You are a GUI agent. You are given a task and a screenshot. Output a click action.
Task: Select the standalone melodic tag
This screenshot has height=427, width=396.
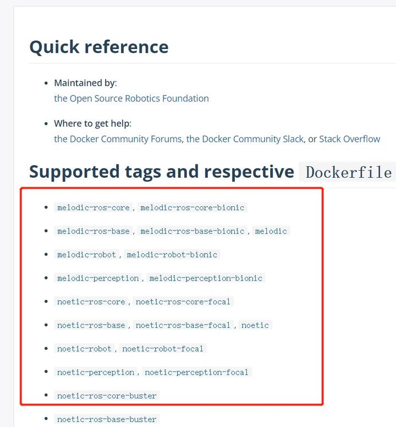pyautogui.click(x=271, y=231)
